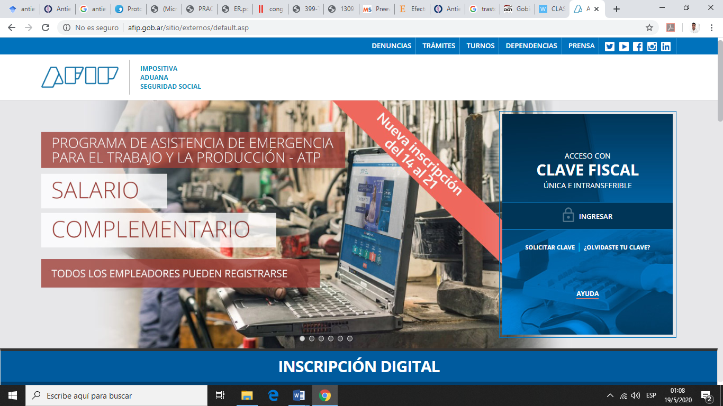Open AFIP's Instagram profile icon
The height and width of the screenshot is (406, 723).
[652, 47]
